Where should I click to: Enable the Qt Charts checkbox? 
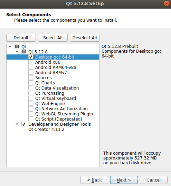point(31,83)
